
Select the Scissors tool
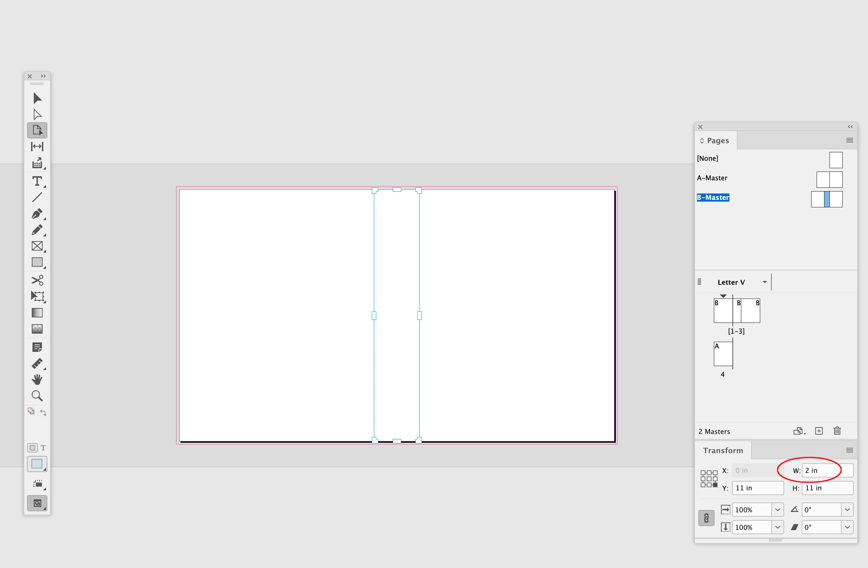[37, 280]
